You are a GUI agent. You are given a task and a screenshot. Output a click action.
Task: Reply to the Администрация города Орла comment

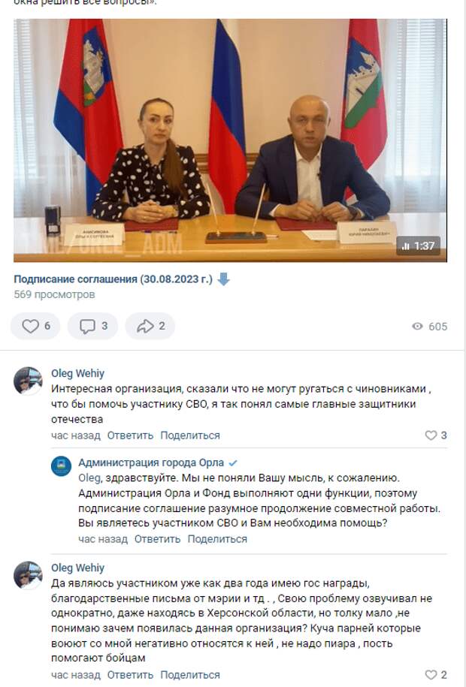158,539
